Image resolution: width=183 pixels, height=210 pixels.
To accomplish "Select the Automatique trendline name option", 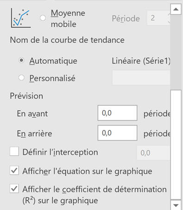I will tap(21, 60).
